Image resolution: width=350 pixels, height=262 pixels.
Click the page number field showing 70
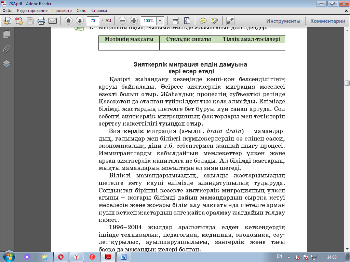click(x=93, y=21)
